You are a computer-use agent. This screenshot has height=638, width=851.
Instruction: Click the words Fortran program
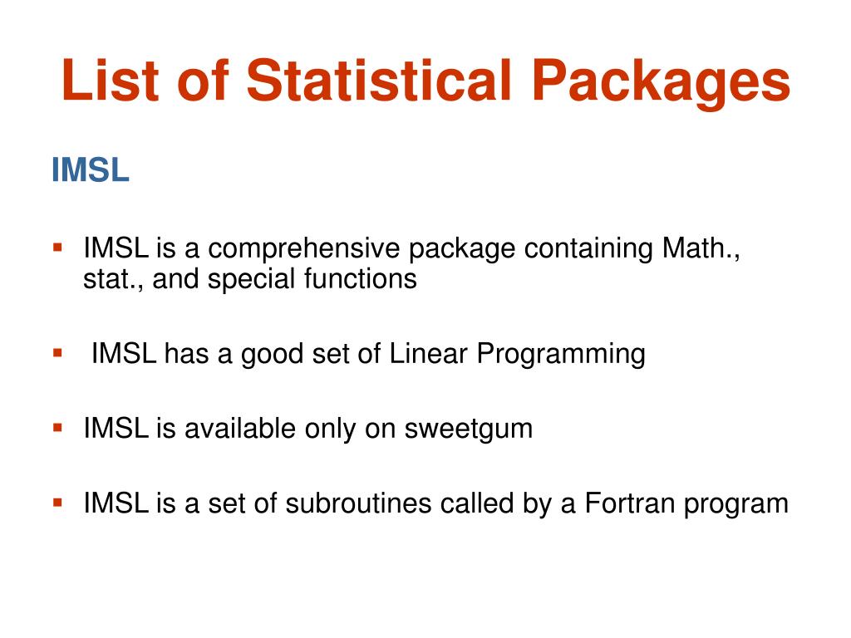(686, 504)
